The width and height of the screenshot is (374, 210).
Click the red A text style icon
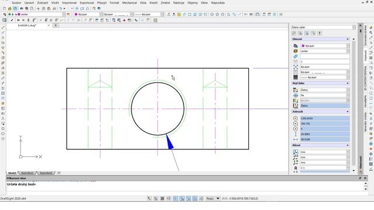tap(124, 20)
